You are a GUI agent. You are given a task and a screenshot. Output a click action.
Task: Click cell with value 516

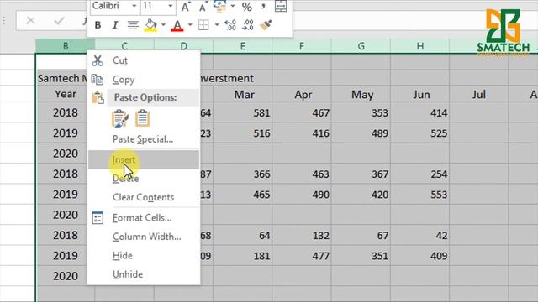(x=243, y=133)
